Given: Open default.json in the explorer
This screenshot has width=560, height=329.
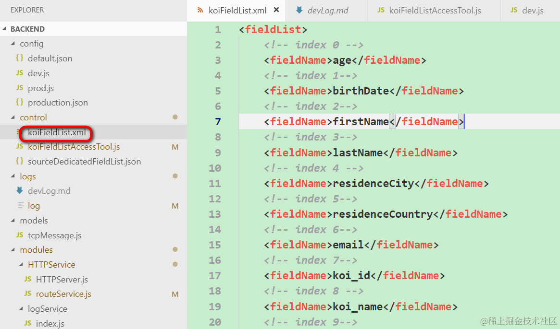Looking at the screenshot, I should [x=50, y=59].
